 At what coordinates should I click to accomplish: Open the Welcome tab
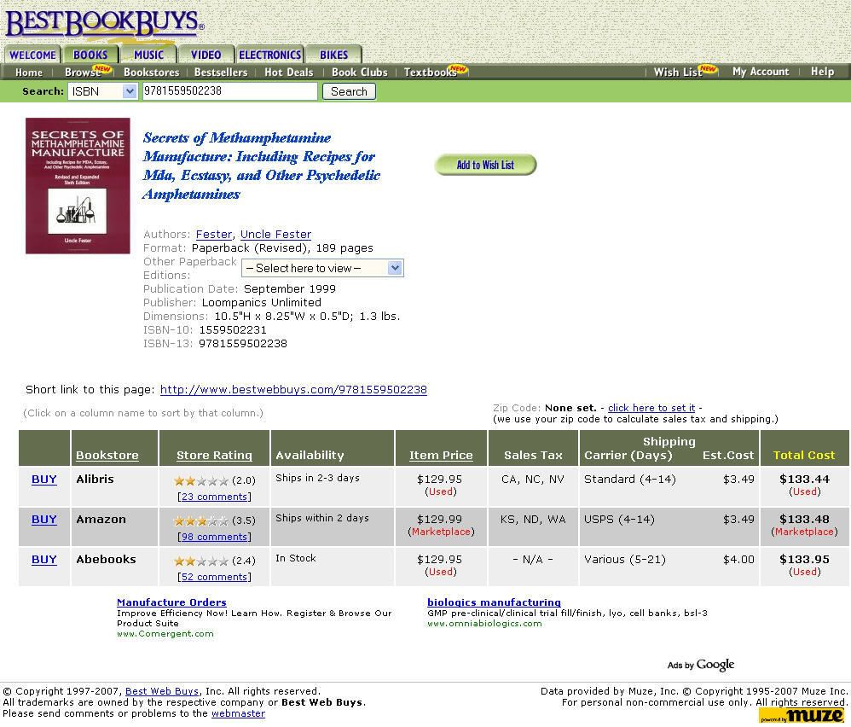[32, 55]
